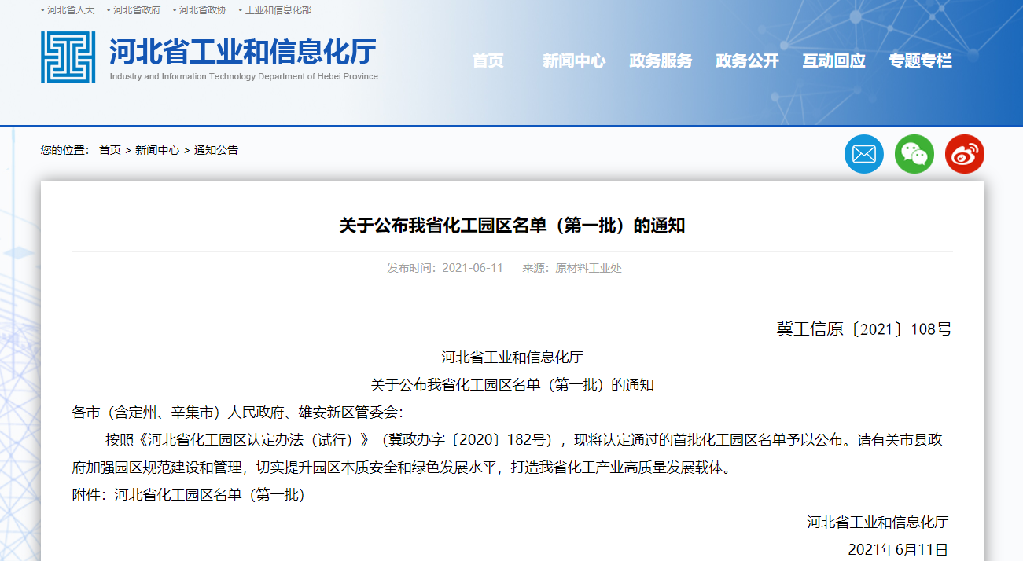Viewport: 1023px width, 561px height.
Task: Open the 河北省政府 top link
Action: pyautogui.click(x=136, y=10)
